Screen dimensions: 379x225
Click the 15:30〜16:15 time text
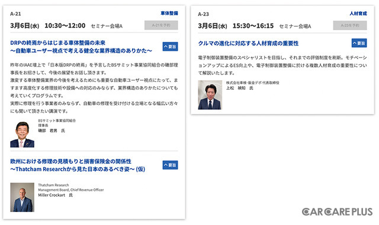pos(253,26)
